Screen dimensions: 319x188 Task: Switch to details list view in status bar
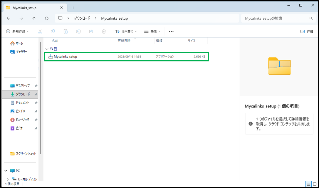309,184
